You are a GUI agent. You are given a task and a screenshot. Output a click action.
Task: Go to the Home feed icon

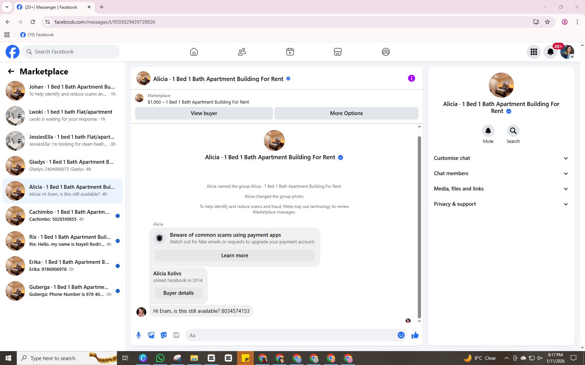(x=194, y=52)
